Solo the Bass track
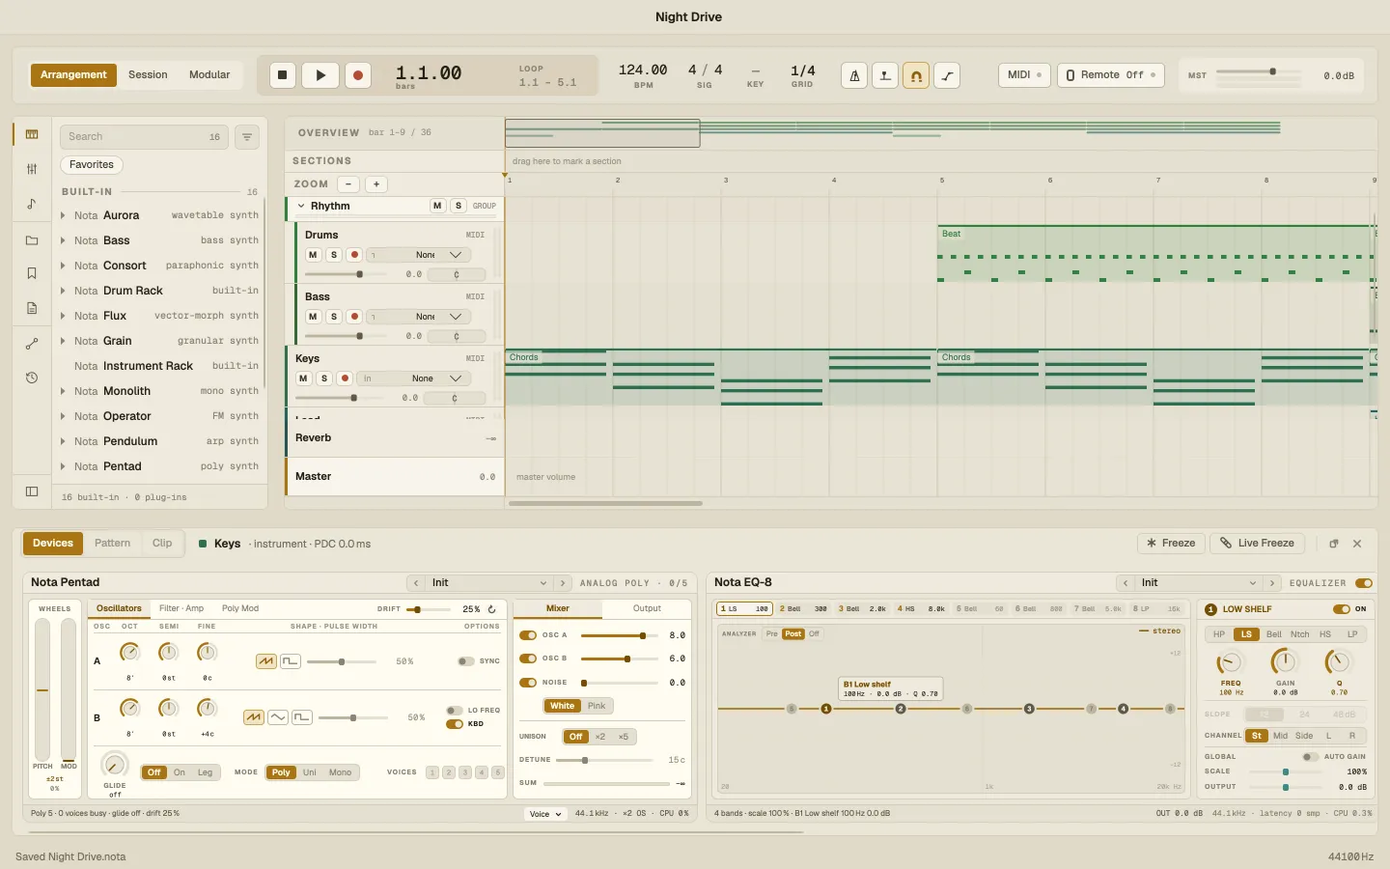Image resolution: width=1390 pixels, height=869 pixels. (x=334, y=317)
